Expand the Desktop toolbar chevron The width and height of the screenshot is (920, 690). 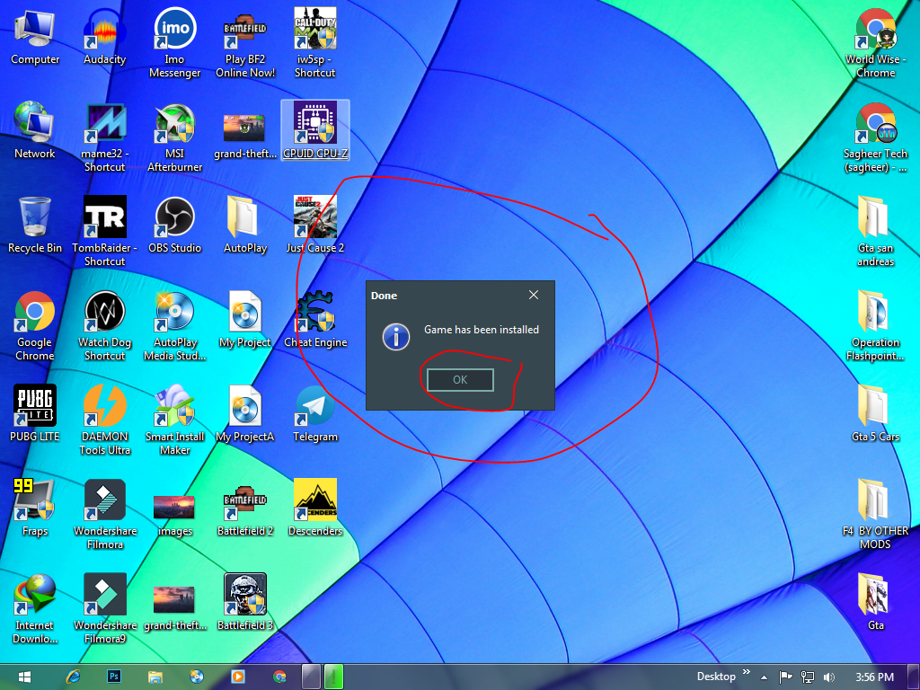pyautogui.click(x=747, y=672)
